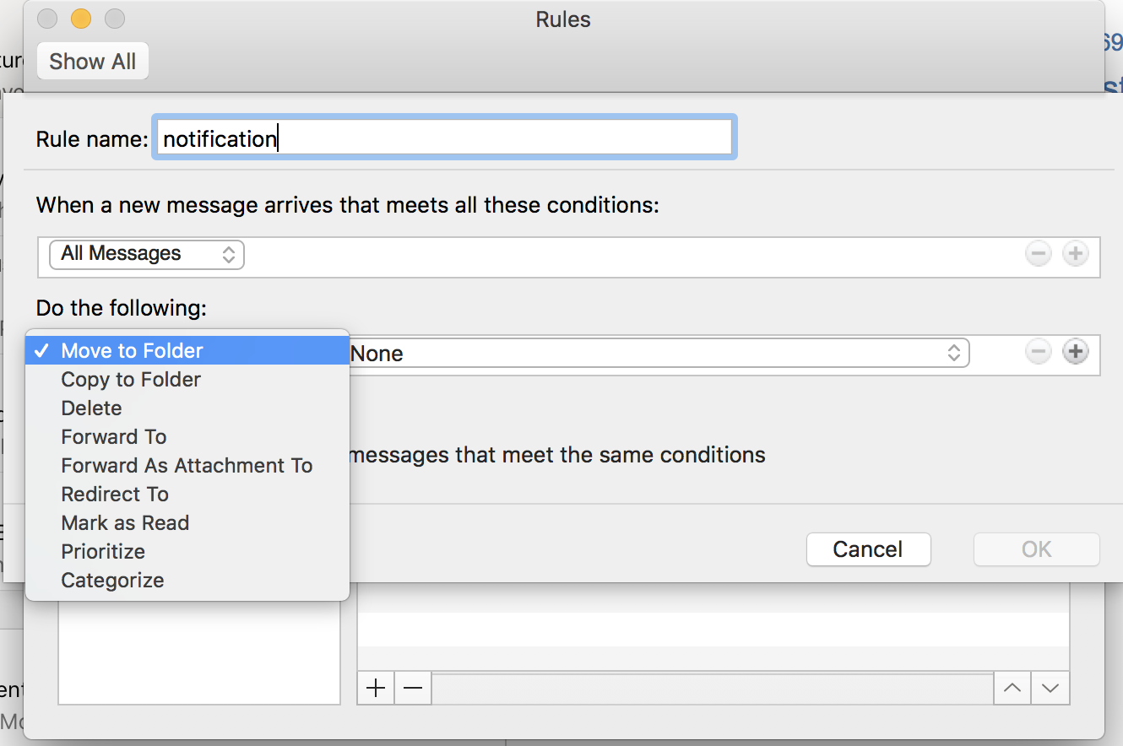Add a new condition with plus icon
The height and width of the screenshot is (746, 1123).
[1075, 254]
